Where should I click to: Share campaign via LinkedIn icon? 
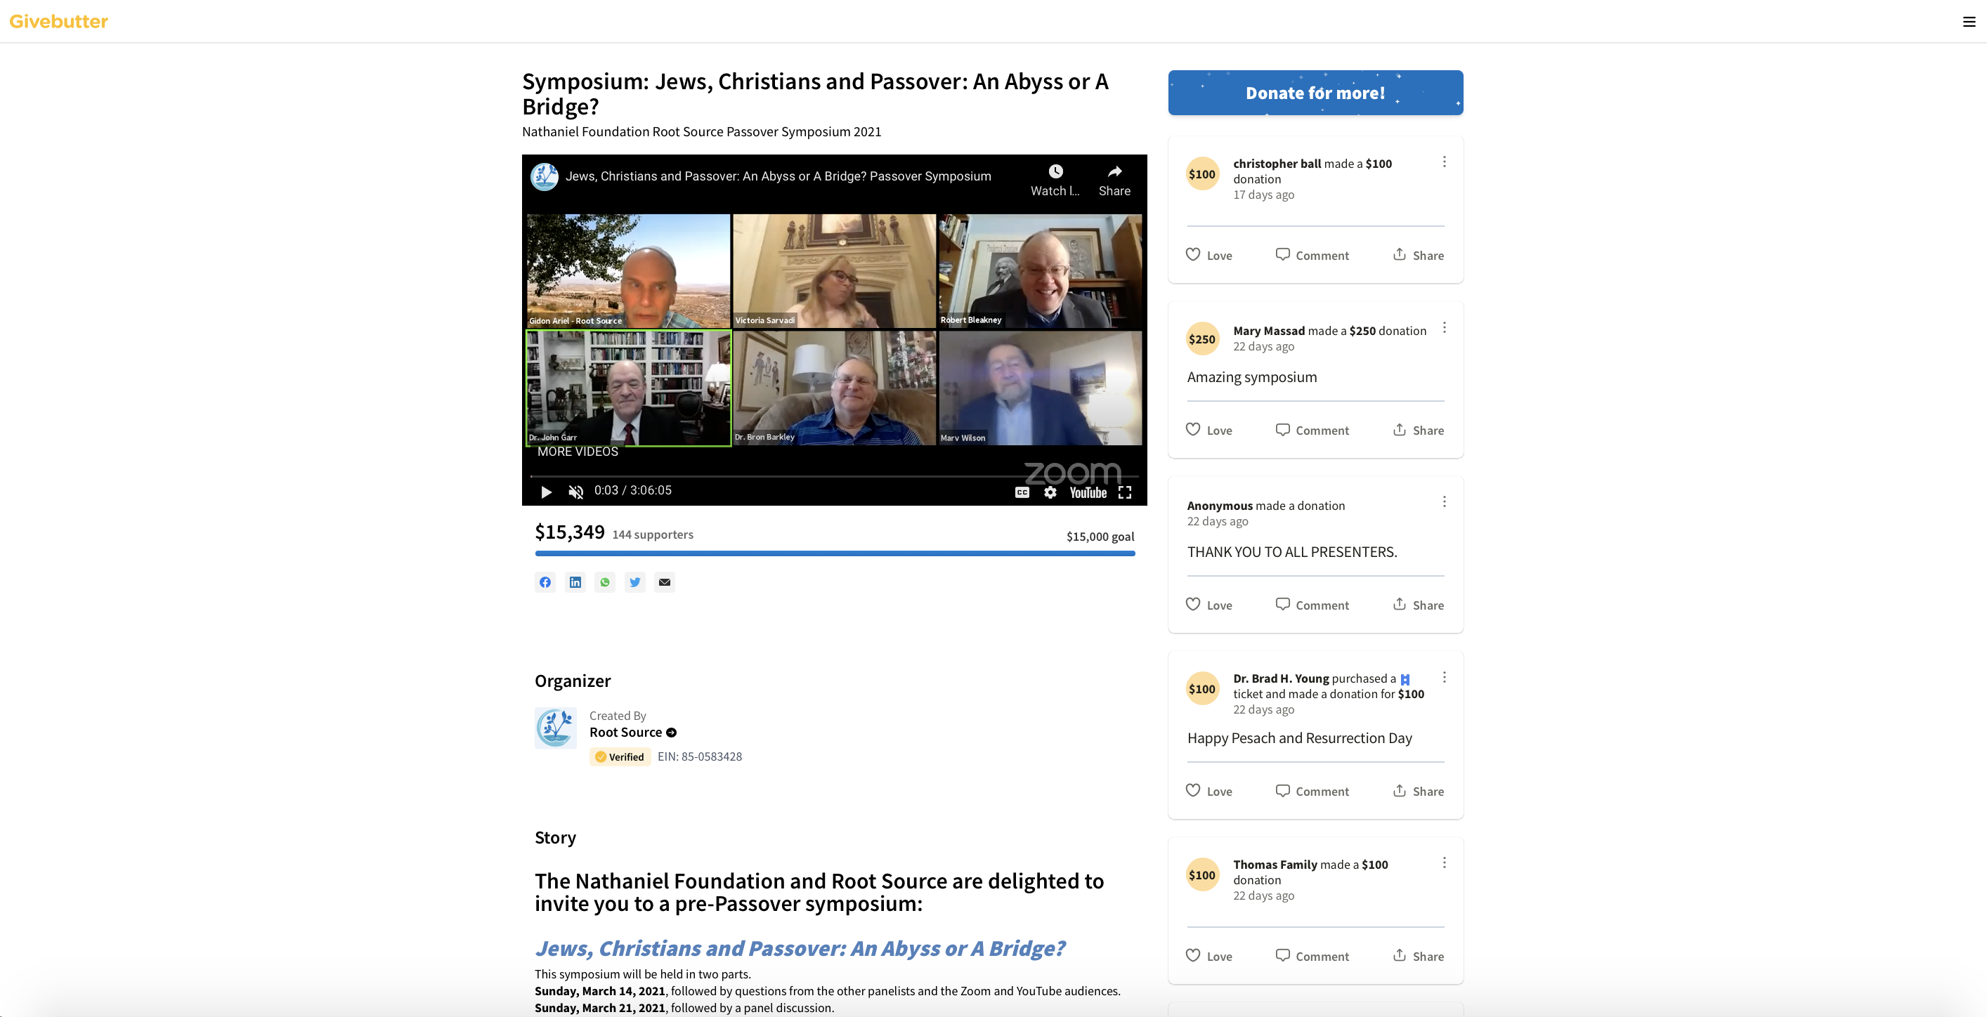click(x=575, y=582)
